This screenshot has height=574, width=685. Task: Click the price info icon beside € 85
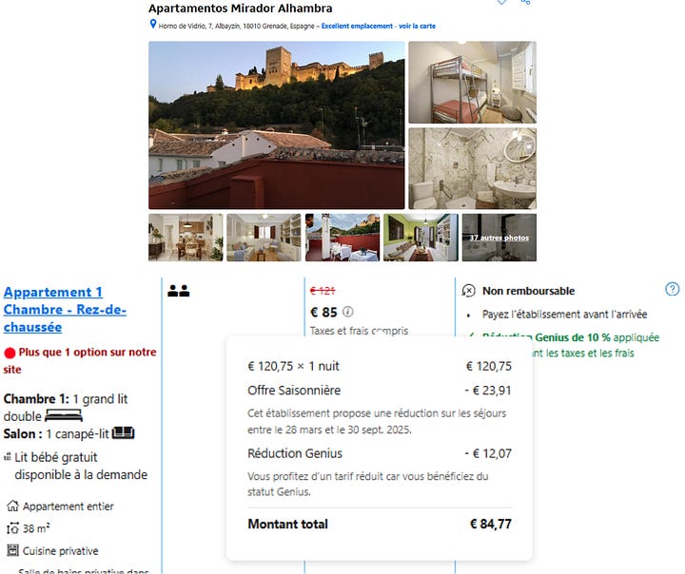click(348, 312)
